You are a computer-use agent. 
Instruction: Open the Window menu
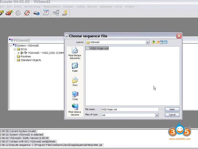point(129,7)
